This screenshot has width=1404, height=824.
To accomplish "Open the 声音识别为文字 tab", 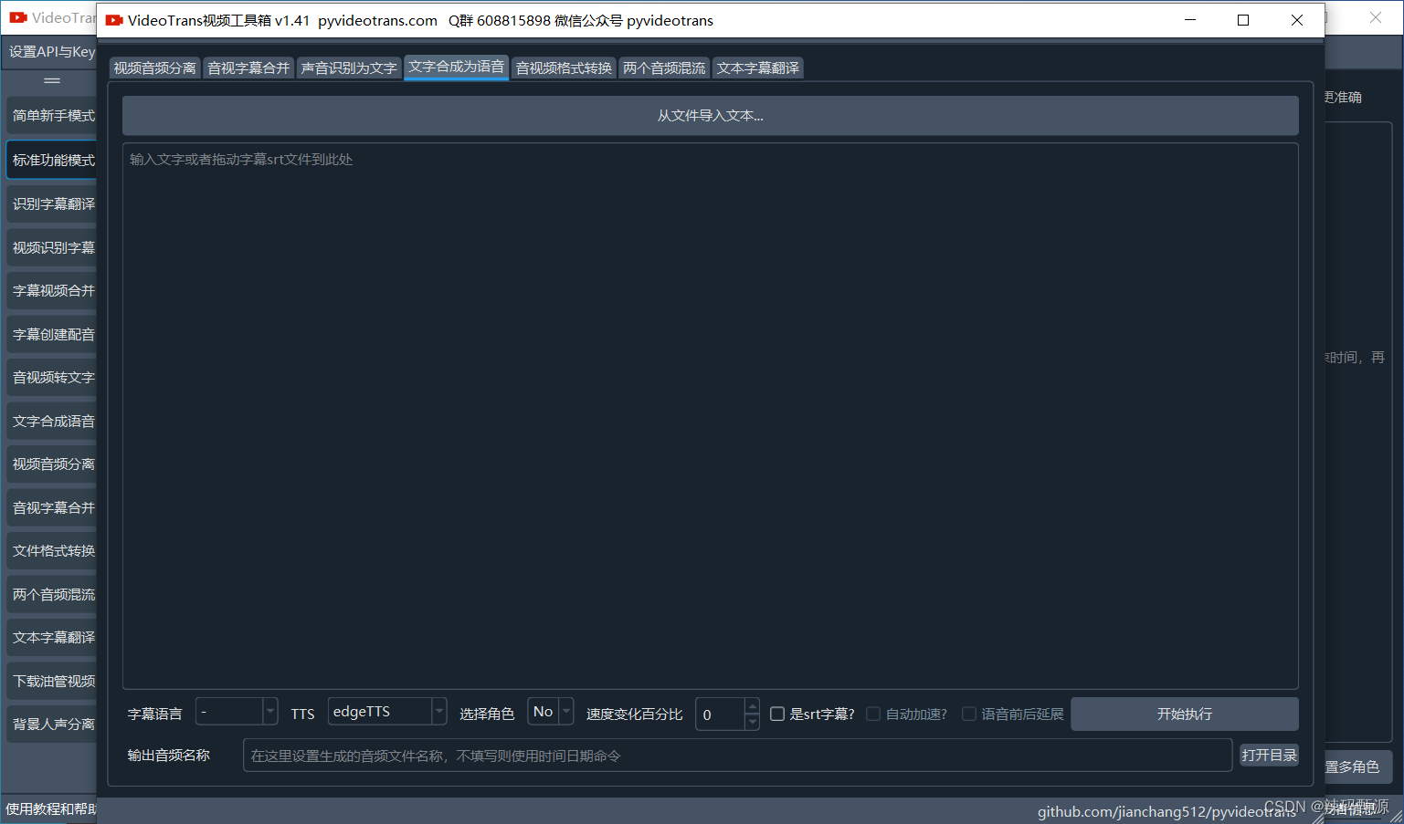I will (x=349, y=68).
